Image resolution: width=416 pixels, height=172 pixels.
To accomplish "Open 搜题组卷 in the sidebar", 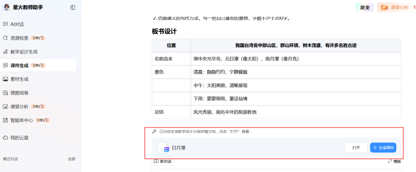I will pos(39,93).
